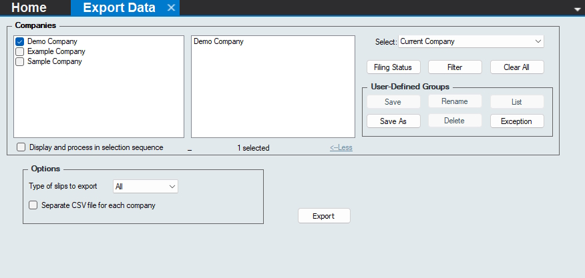Open the tab list arrow at top right
The width and height of the screenshot is (585, 278).
578,9
